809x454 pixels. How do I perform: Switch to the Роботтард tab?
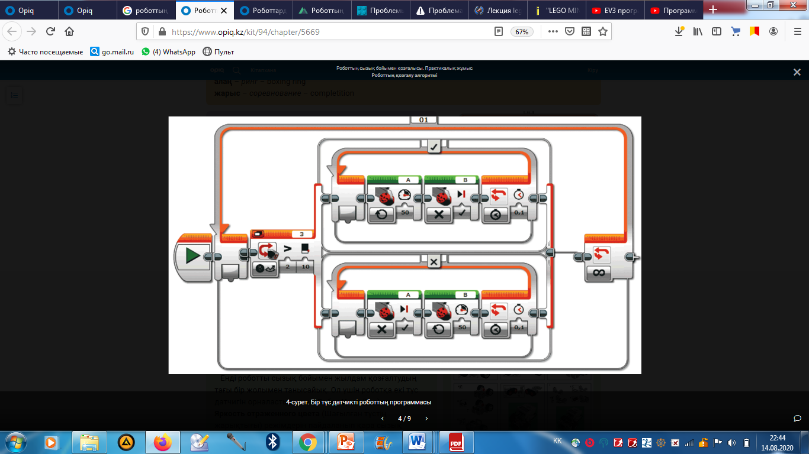[x=264, y=10]
